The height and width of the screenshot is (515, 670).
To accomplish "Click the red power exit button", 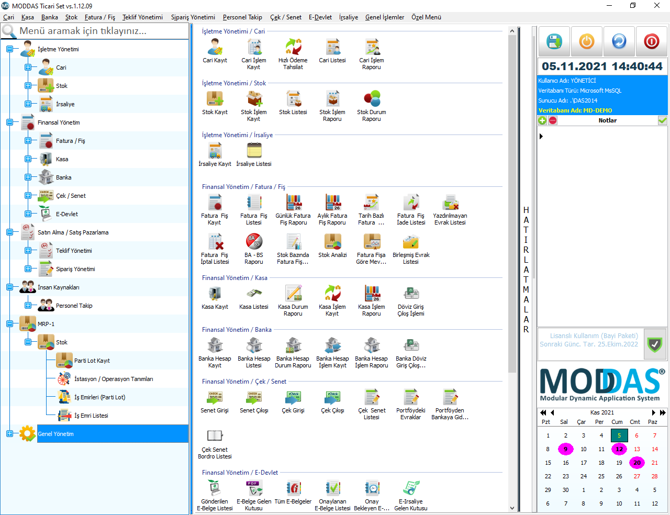I will (x=652, y=41).
